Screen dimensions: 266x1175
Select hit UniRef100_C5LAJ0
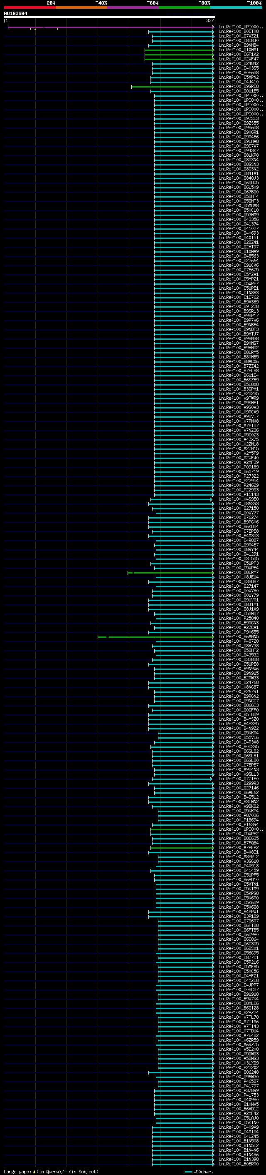point(239,1118)
